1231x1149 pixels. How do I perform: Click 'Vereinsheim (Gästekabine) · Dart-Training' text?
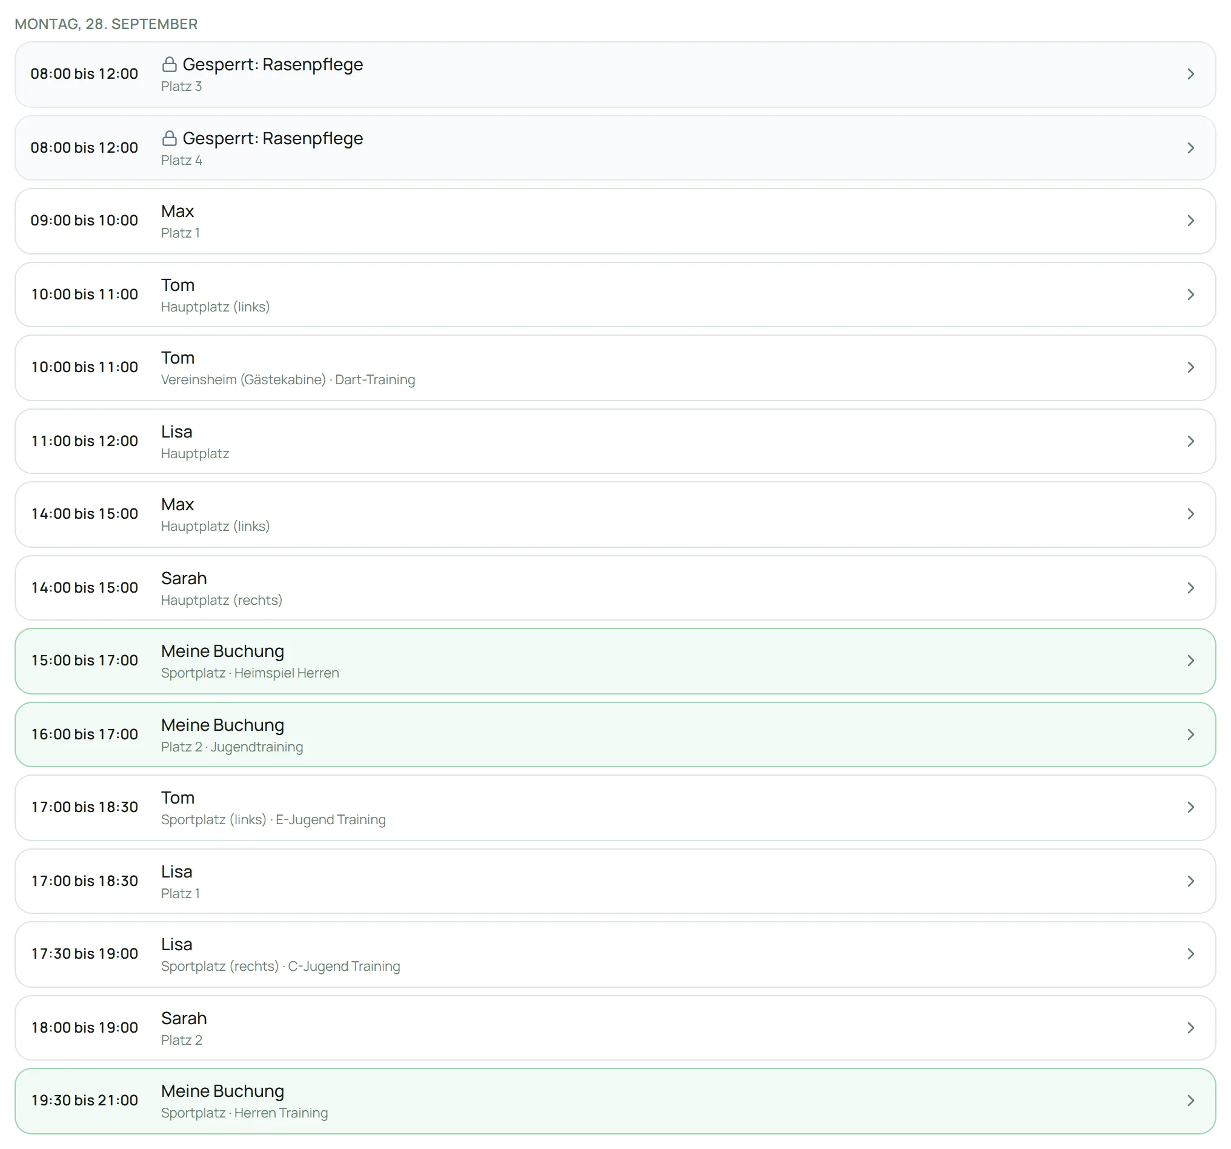click(288, 380)
